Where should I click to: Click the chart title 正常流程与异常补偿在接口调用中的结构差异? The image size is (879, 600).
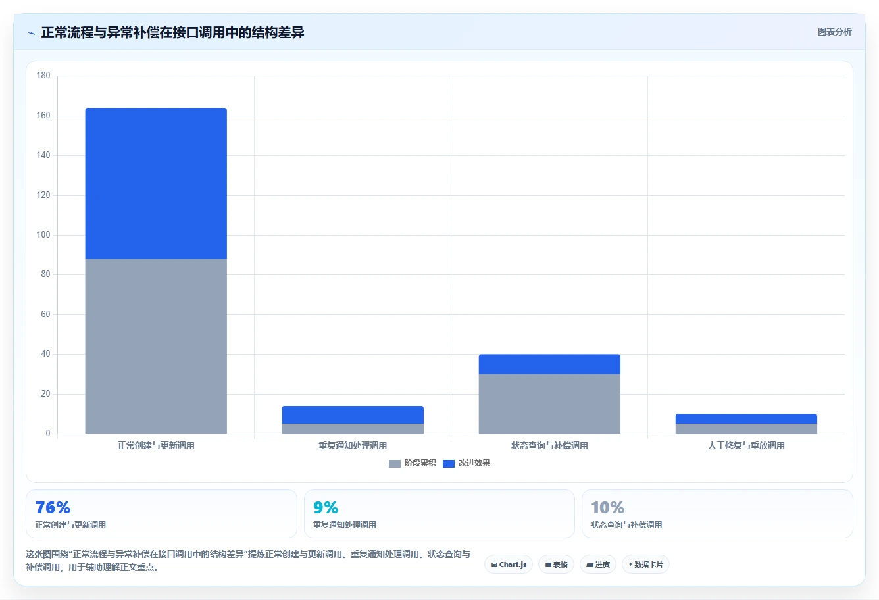click(172, 32)
